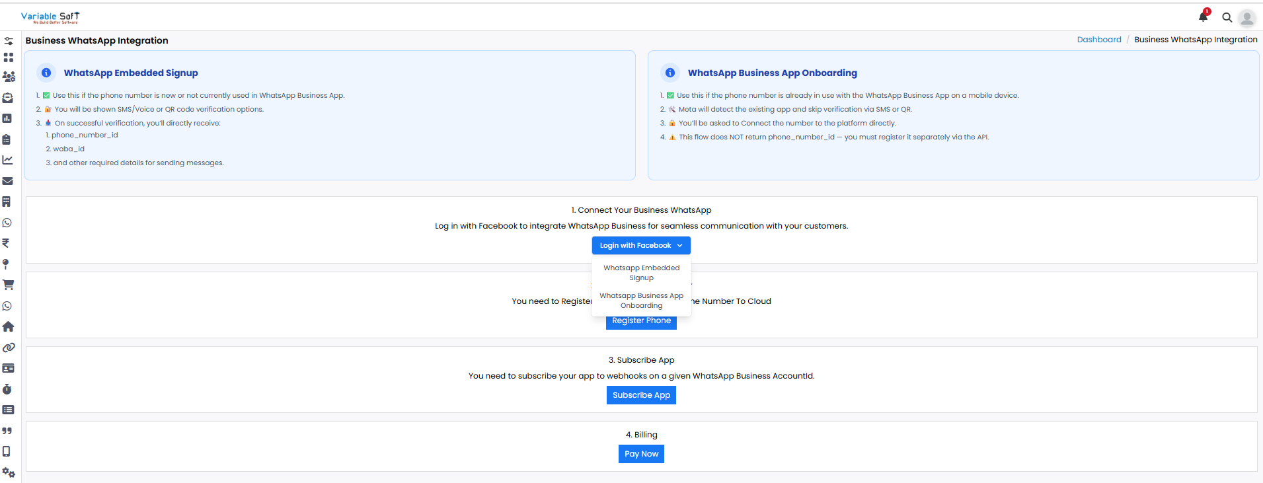Open the users with gear sidebar icon
1263x483 pixels.
(9, 77)
